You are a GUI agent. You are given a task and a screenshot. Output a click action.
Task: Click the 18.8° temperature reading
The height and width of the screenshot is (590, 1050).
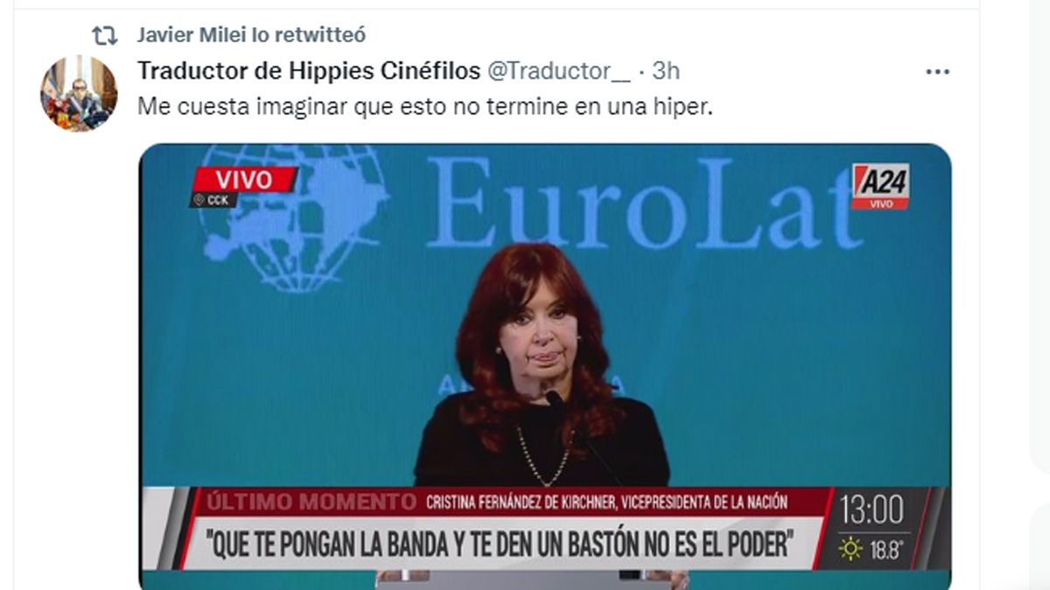pos(885,550)
